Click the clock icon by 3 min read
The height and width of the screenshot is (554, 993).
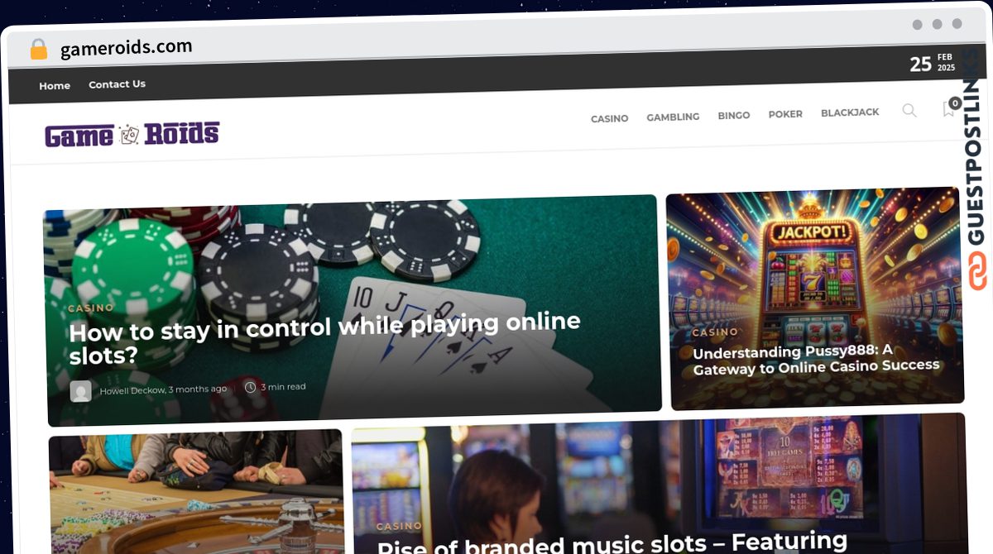(x=250, y=387)
